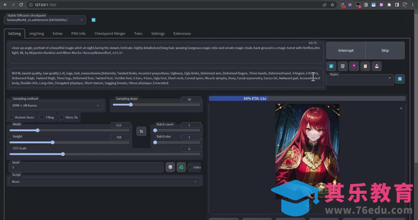Click the floppy disk save style icon
This screenshot has height=220, width=418.
tap(377, 66)
